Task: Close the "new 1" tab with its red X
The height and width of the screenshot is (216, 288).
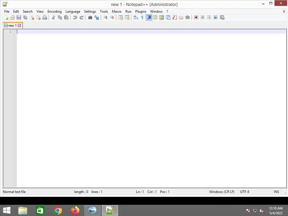Action: tap(19, 26)
